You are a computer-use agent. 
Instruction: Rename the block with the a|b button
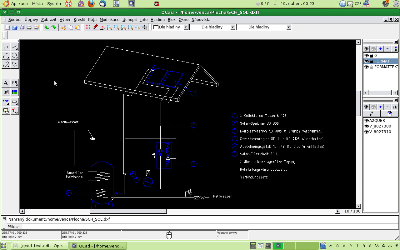[x=395, y=107]
